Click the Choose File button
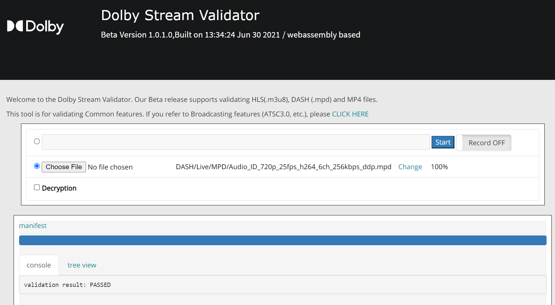 tap(64, 167)
